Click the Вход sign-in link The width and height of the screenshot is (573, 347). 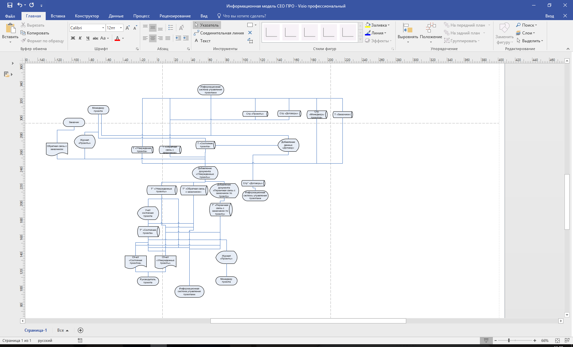click(549, 16)
